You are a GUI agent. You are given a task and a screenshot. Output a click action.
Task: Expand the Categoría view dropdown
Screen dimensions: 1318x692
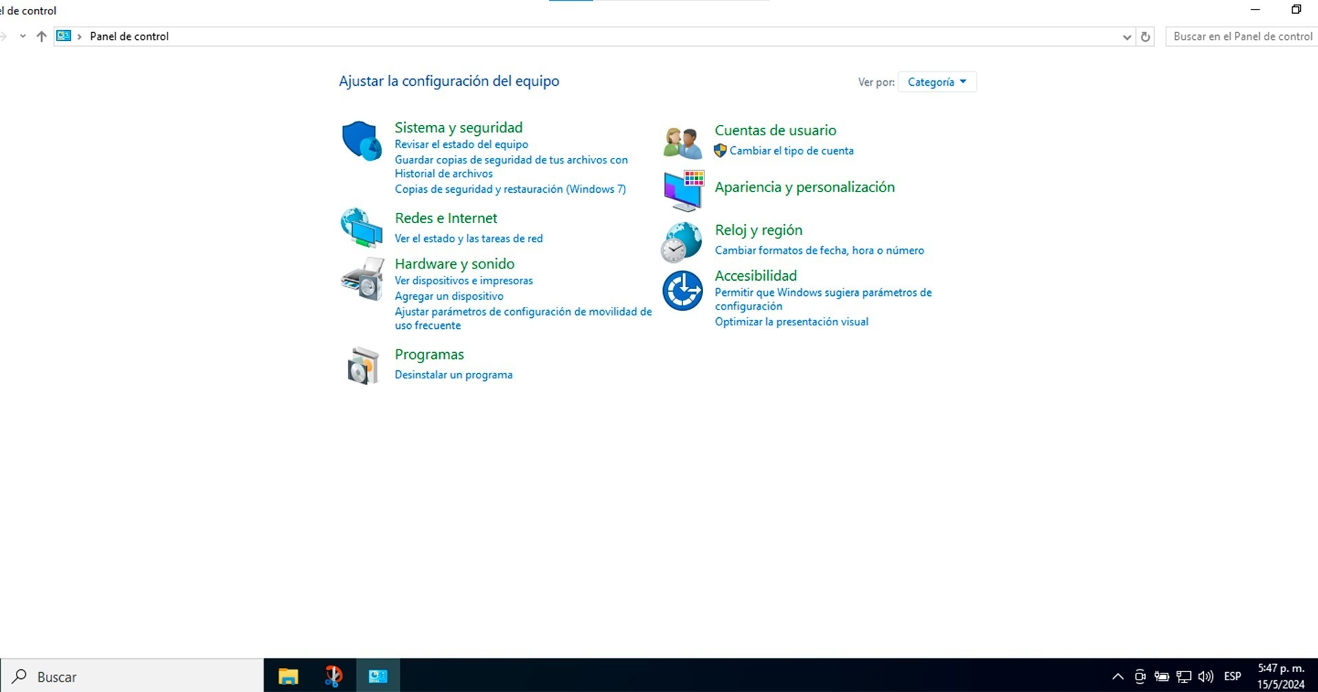936,82
